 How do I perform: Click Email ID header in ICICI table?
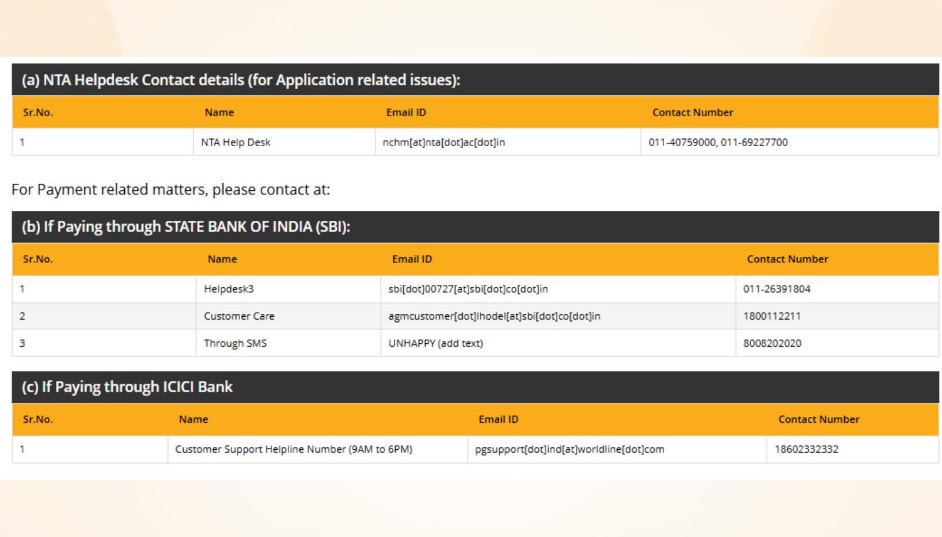pyautogui.click(x=498, y=419)
